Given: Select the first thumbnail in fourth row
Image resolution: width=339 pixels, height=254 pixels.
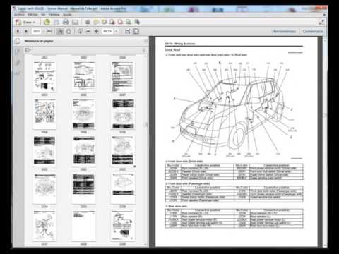Looking at the screenshot, I should [x=44, y=188].
